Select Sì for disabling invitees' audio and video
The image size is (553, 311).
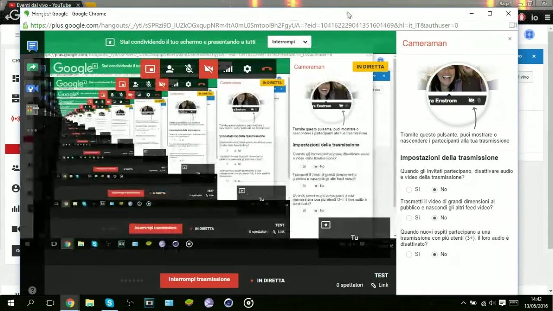click(x=409, y=190)
